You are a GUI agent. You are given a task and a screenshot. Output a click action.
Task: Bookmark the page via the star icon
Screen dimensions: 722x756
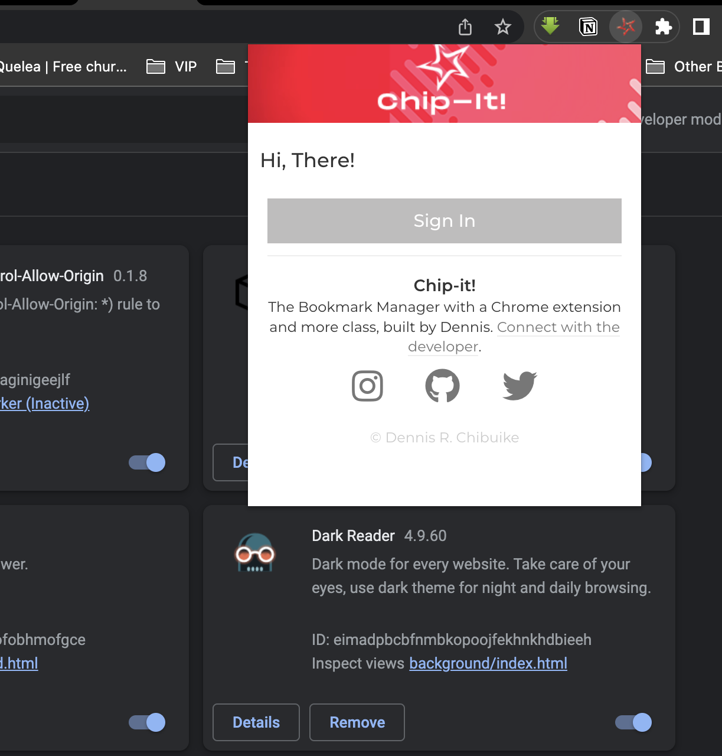(503, 26)
